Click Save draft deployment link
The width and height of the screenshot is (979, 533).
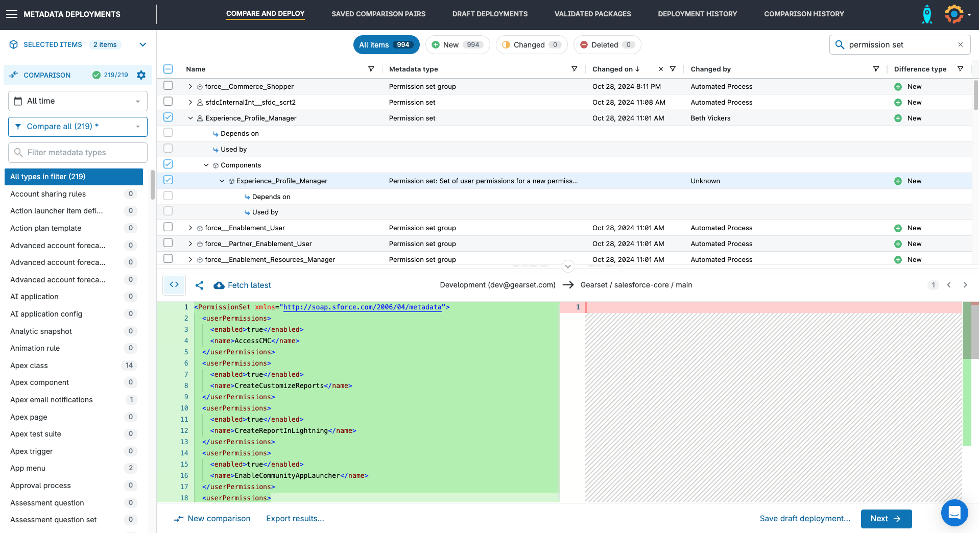click(805, 519)
